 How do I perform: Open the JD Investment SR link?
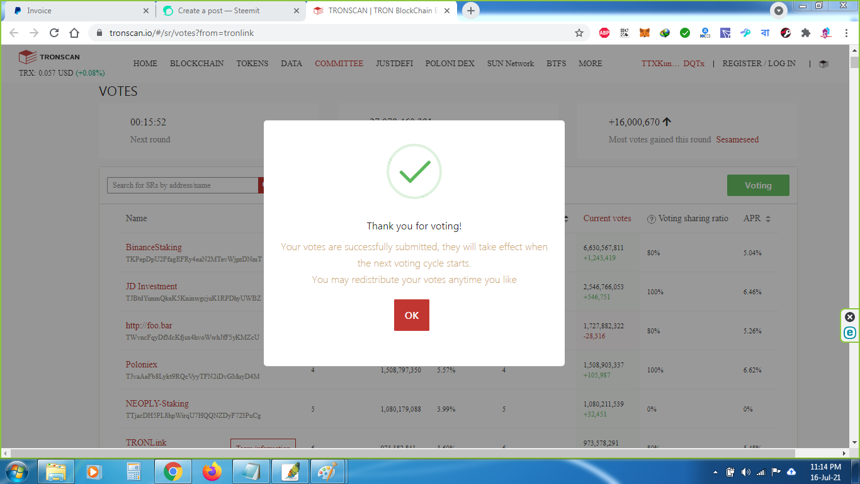tap(151, 286)
